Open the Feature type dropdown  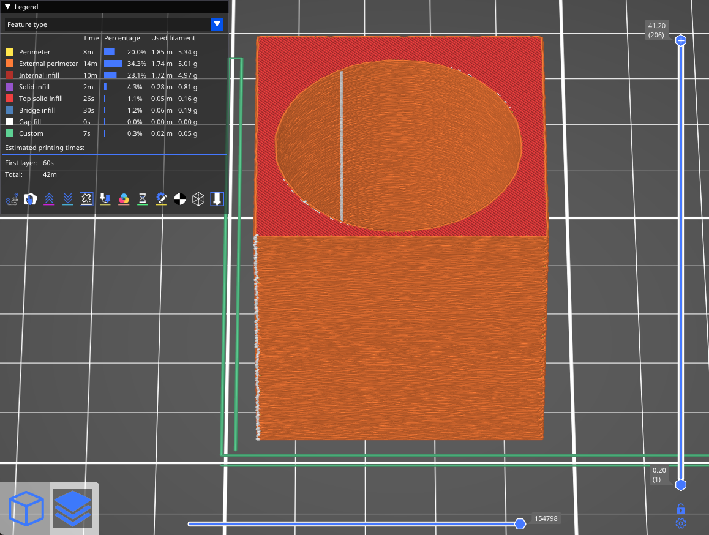click(217, 24)
